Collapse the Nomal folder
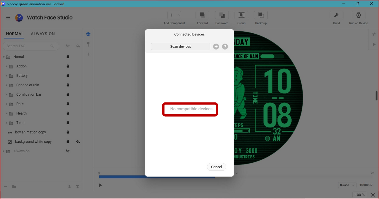 click(x=4, y=57)
